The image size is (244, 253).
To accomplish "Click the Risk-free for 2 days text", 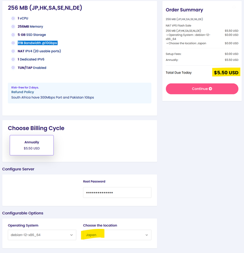I will pos(25,87).
